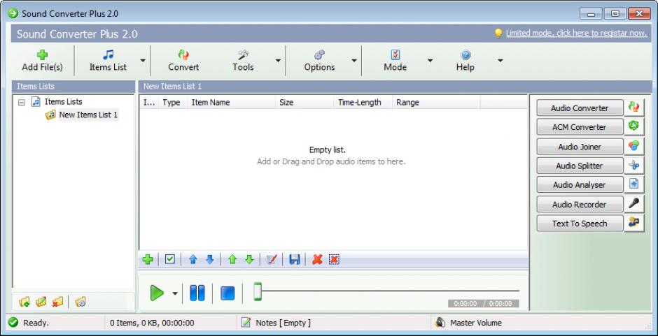
Task: Click the blue down arrow icon
Action: click(210, 260)
